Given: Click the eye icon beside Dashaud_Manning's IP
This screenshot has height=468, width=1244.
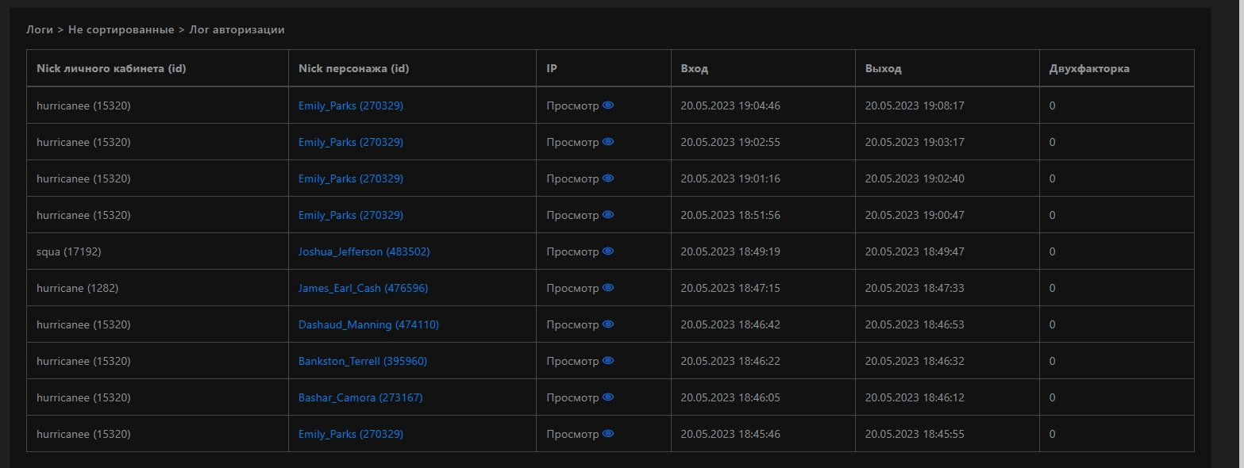Looking at the screenshot, I should [x=608, y=324].
